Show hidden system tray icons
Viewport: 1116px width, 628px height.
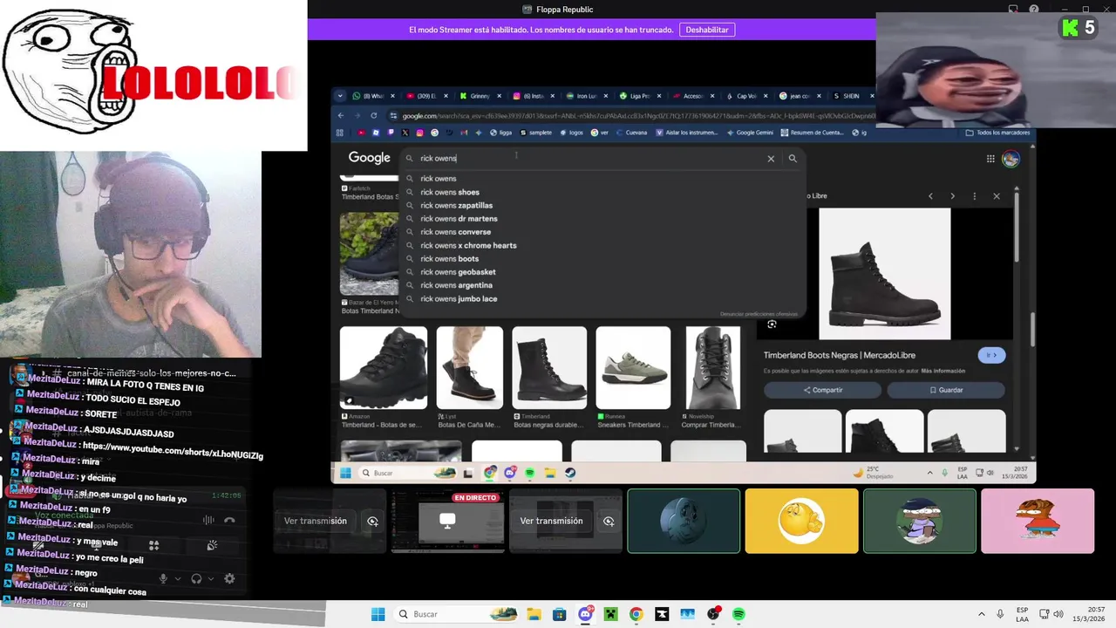[x=981, y=614]
